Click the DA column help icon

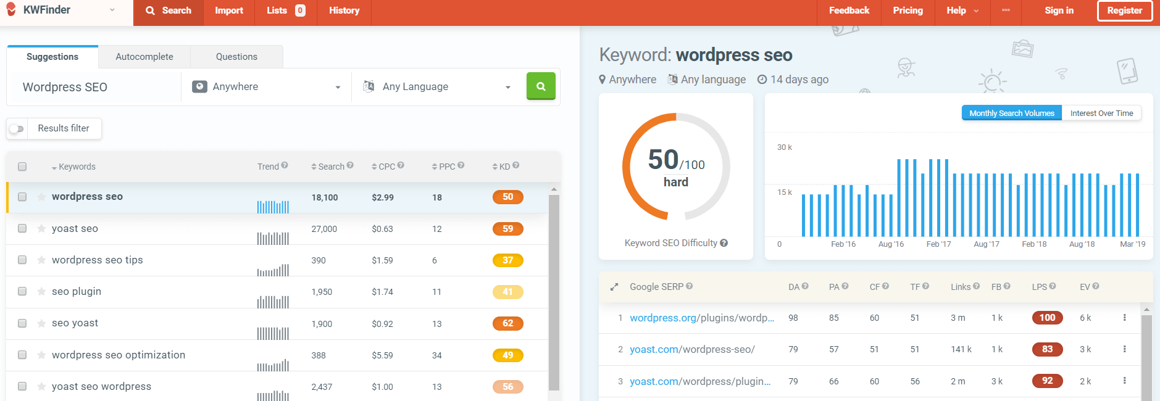point(805,286)
